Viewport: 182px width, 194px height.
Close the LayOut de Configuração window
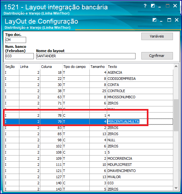coord(177,20)
